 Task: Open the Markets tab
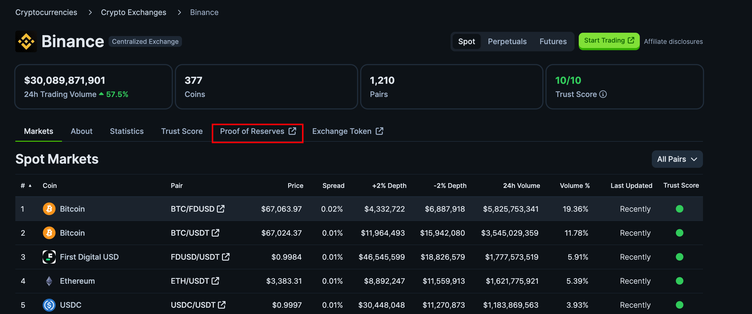coord(39,131)
